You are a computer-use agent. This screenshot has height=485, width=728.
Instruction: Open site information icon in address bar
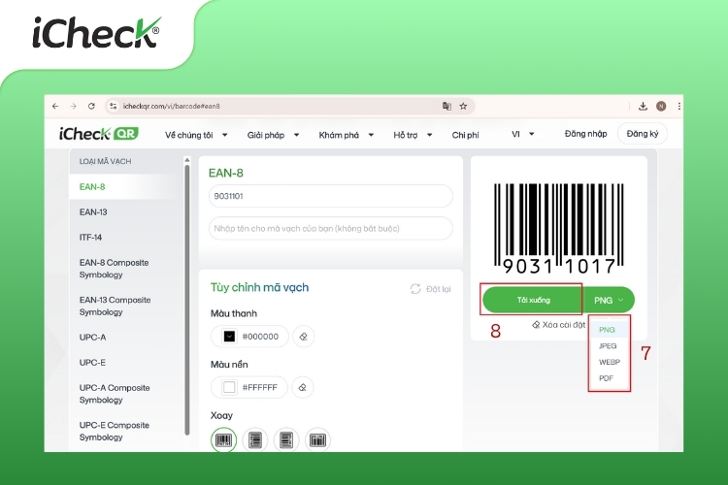pyautogui.click(x=113, y=107)
